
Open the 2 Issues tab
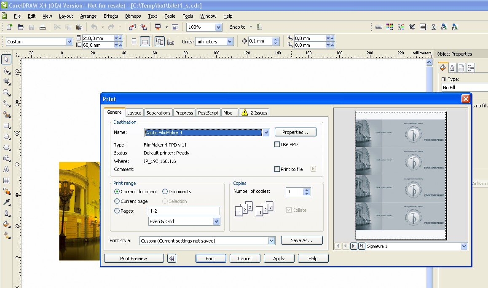pos(255,112)
